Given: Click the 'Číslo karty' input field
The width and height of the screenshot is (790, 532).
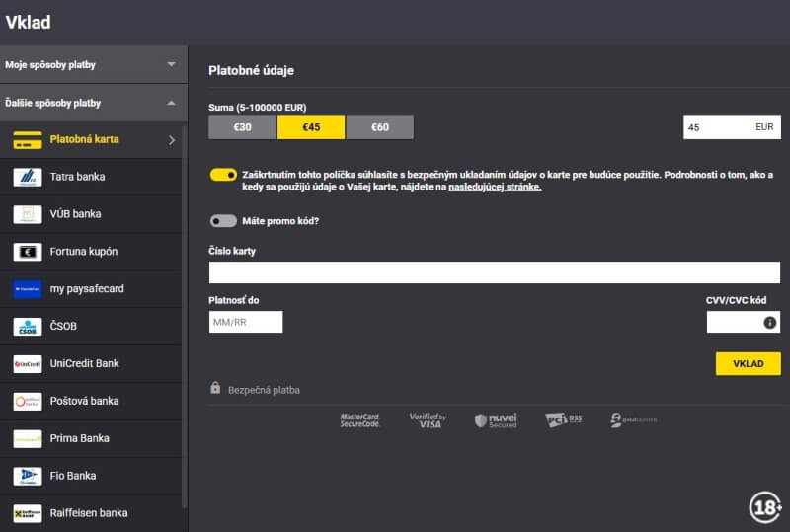Looking at the screenshot, I should click(494, 272).
